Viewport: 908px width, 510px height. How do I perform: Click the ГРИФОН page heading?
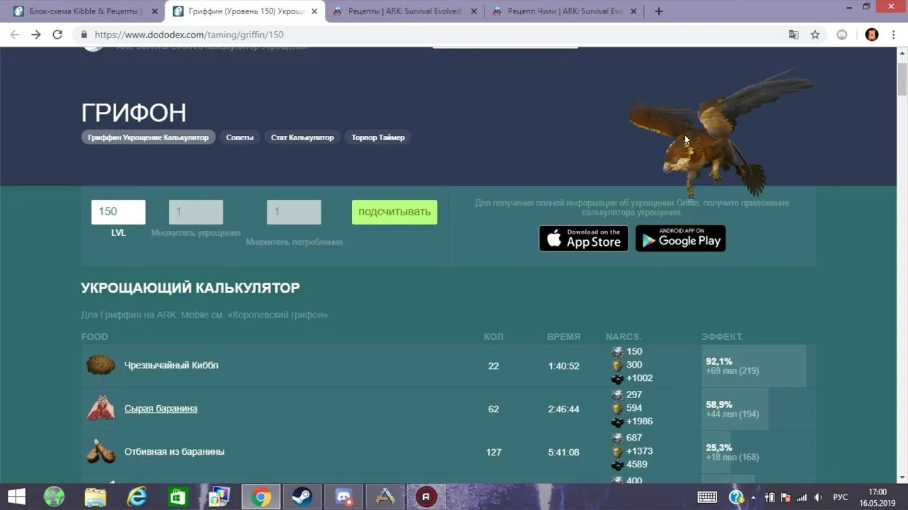pos(134,113)
